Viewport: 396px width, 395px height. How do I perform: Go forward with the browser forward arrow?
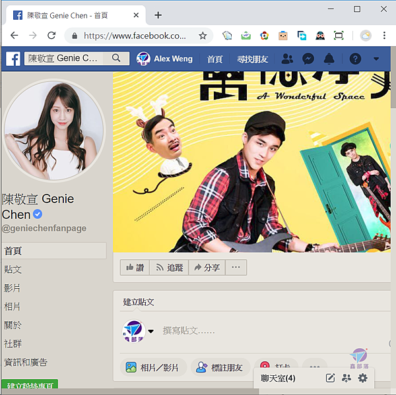click(x=33, y=36)
